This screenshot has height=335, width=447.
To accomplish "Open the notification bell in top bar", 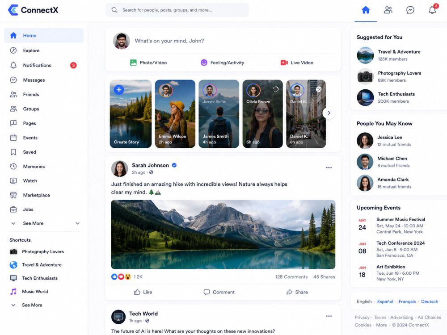I will [432, 10].
